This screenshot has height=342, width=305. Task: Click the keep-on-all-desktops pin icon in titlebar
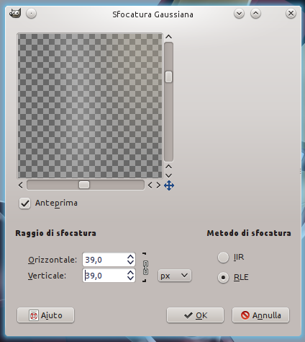(31, 14)
